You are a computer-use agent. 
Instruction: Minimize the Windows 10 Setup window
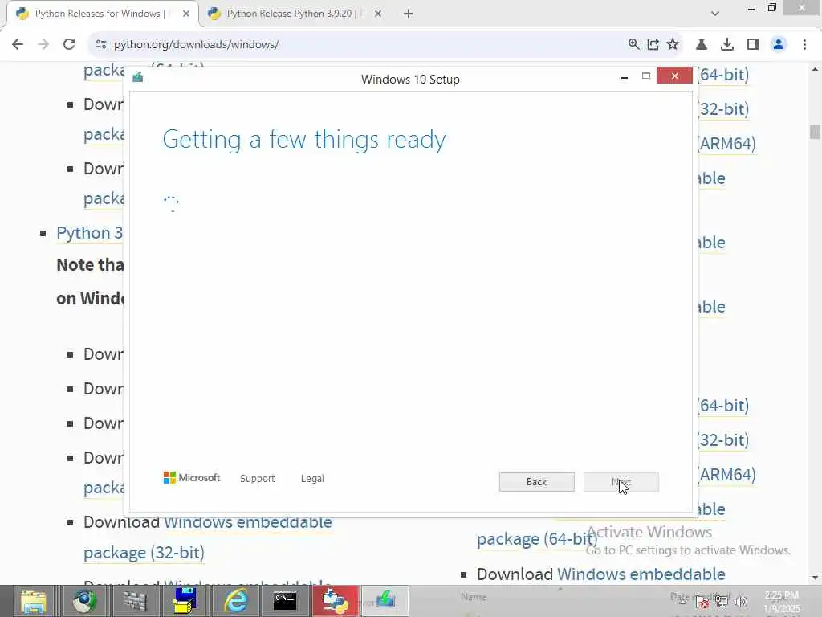[x=625, y=77]
